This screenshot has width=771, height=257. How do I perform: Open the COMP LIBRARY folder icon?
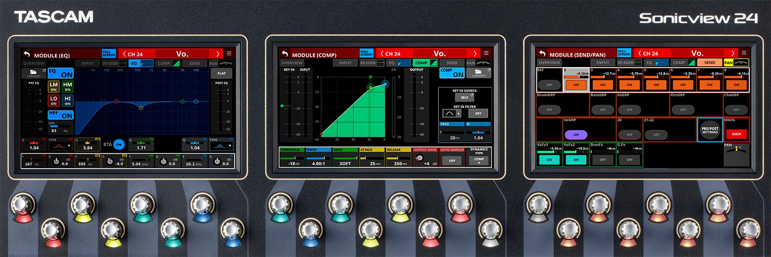479,73
